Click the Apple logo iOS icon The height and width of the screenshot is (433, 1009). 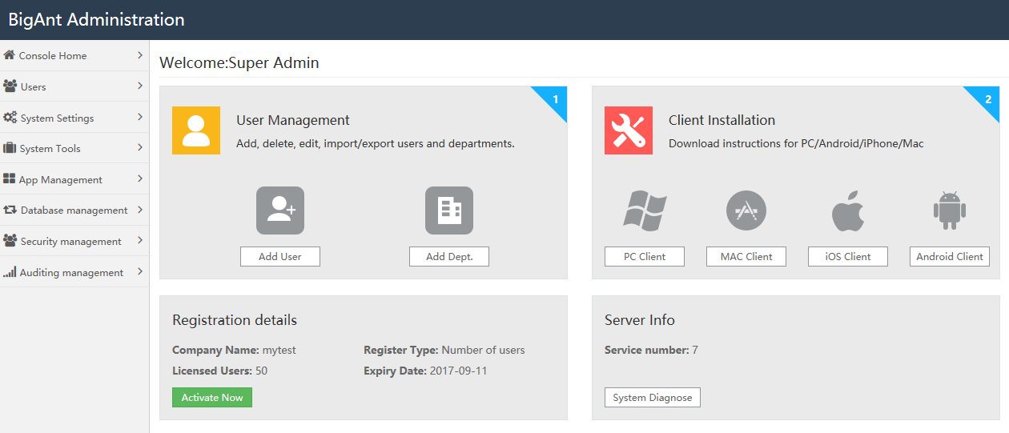tap(848, 210)
